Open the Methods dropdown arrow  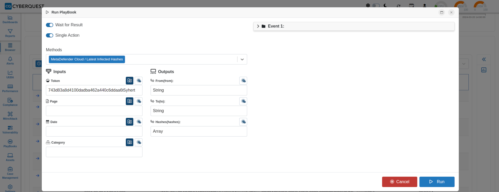pyautogui.click(x=242, y=59)
